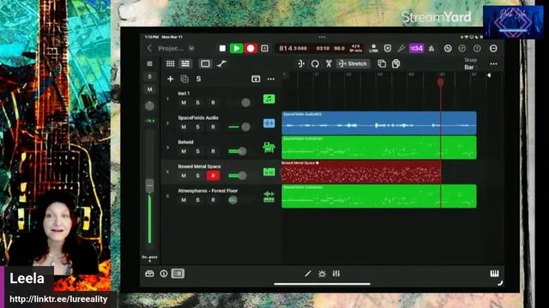Toggle the Cycle button next to Record

click(x=265, y=48)
